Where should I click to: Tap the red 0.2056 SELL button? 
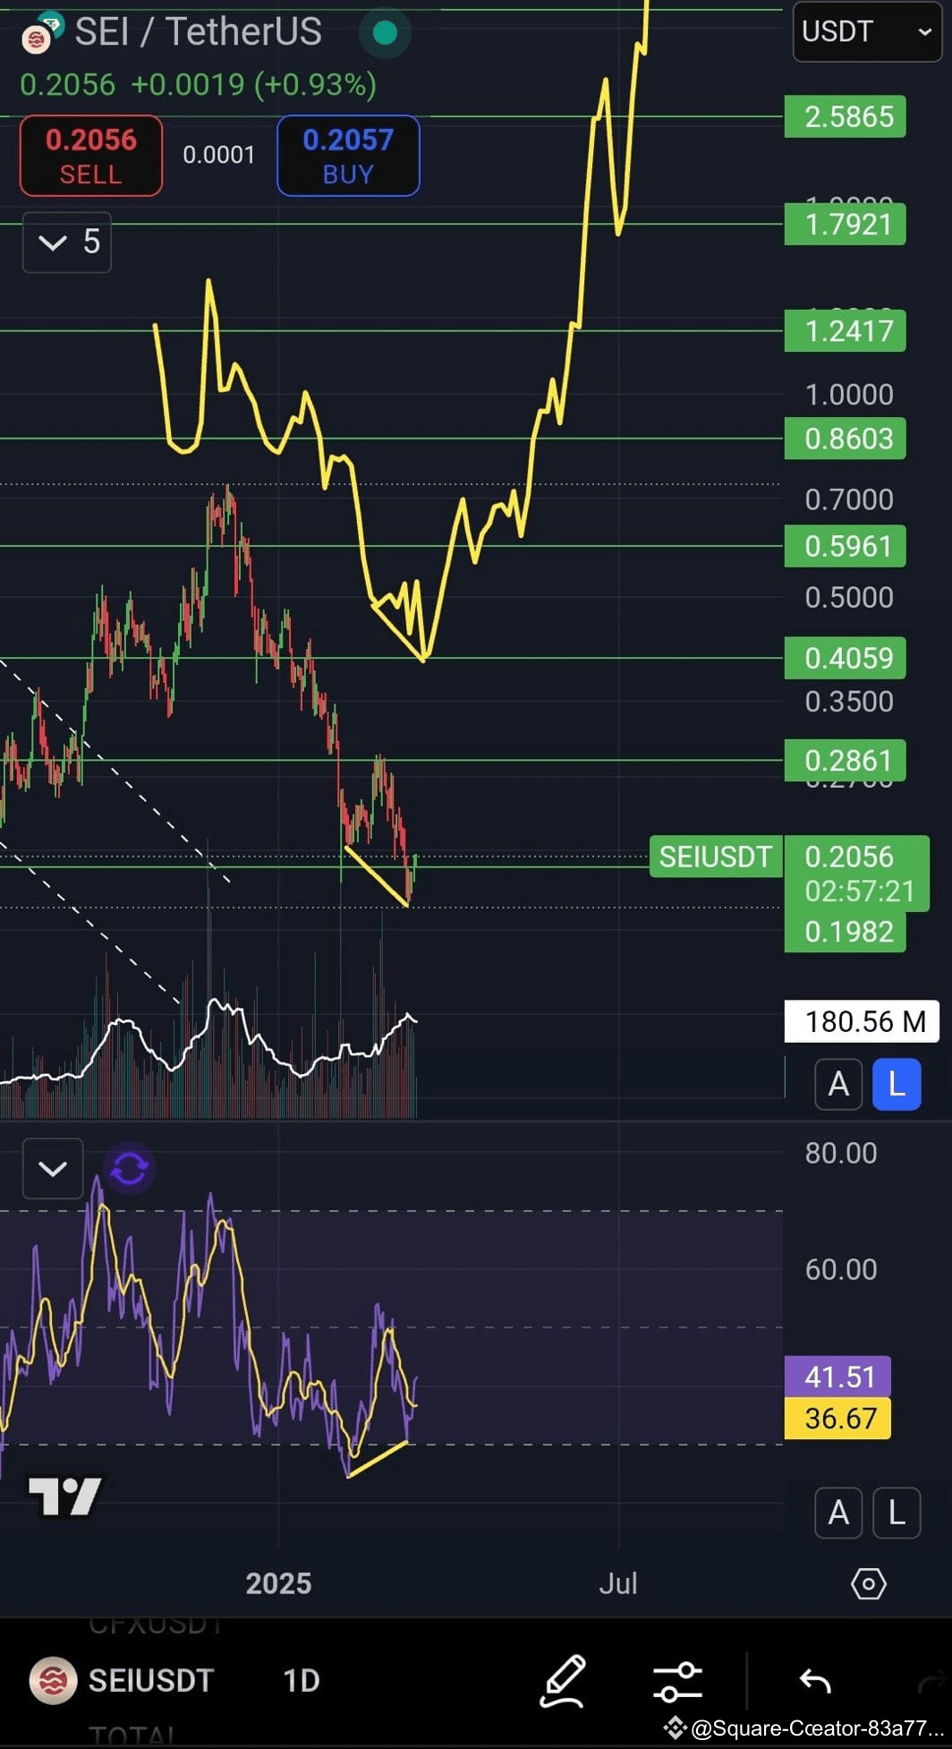[91, 156]
